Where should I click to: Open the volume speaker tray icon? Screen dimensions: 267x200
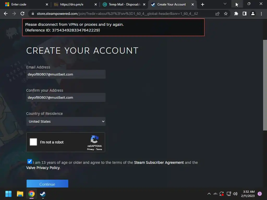(x=235, y=194)
